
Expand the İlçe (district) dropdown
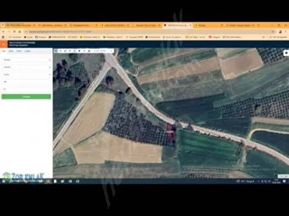tap(26, 67)
